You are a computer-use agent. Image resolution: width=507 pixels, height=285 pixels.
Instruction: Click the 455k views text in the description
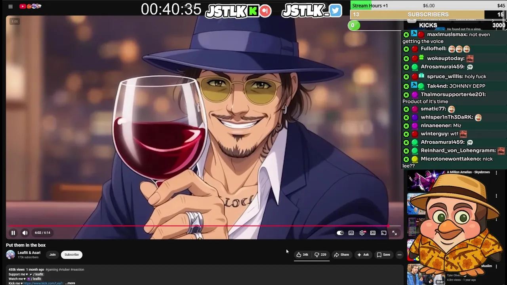click(17, 270)
